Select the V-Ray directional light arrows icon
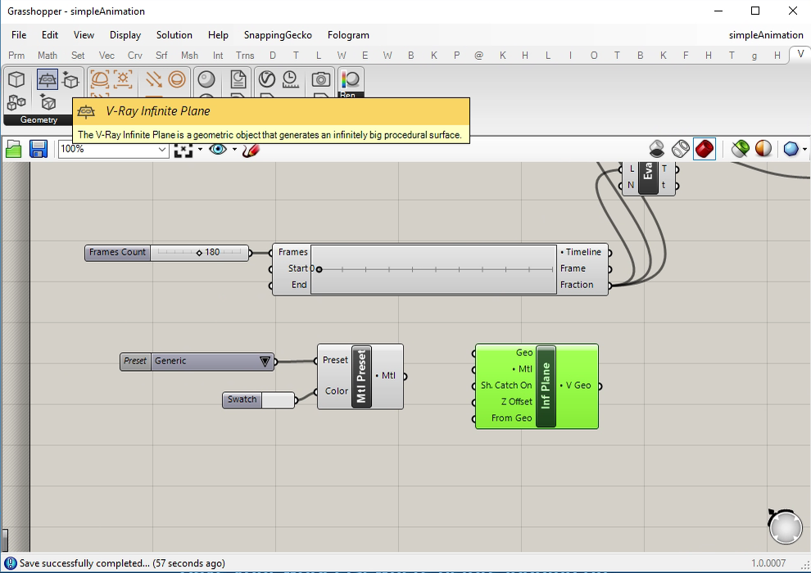The height and width of the screenshot is (573, 811). click(x=154, y=79)
